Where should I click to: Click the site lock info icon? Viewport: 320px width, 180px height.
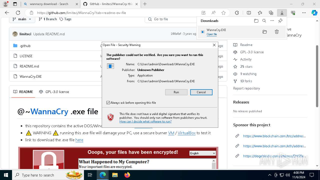pyautogui.click(x=31, y=13)
